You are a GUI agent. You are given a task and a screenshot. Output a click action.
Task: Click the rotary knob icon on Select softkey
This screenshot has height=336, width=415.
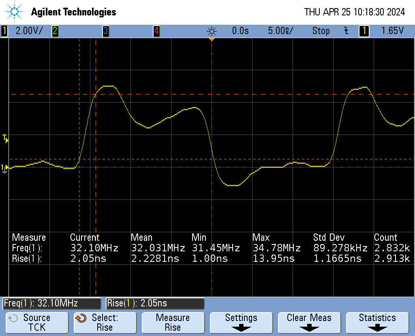(81, 318)
